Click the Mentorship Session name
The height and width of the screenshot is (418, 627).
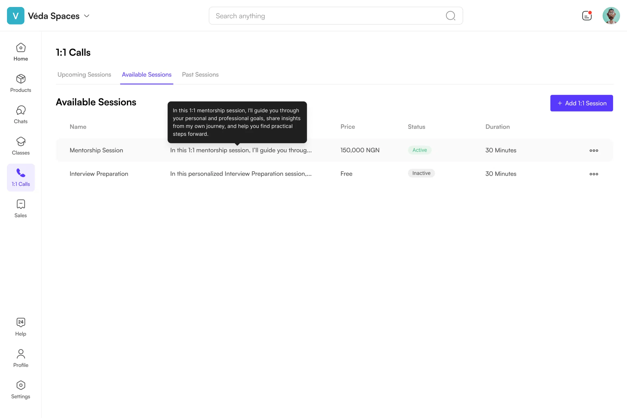pyautogui.click(x=96, y=150)
